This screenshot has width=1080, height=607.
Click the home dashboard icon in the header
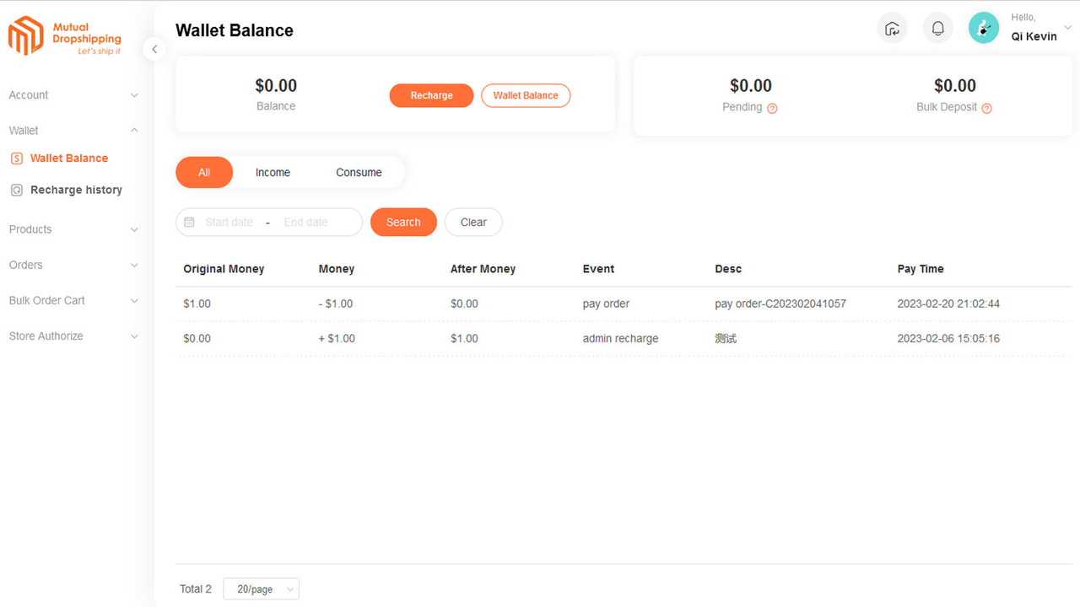(x=892, y=28)
